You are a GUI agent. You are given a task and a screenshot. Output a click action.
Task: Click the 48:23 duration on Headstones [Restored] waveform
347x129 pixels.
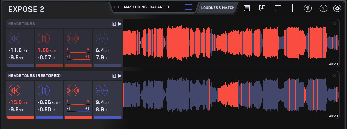[x=333, y=116]
